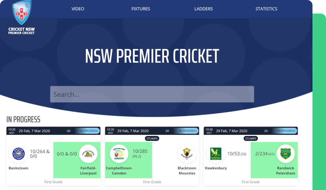Open Bankstown score 10/264 & 0/0
The width and height of the screenshot is (326, 190).
[40, 154]
